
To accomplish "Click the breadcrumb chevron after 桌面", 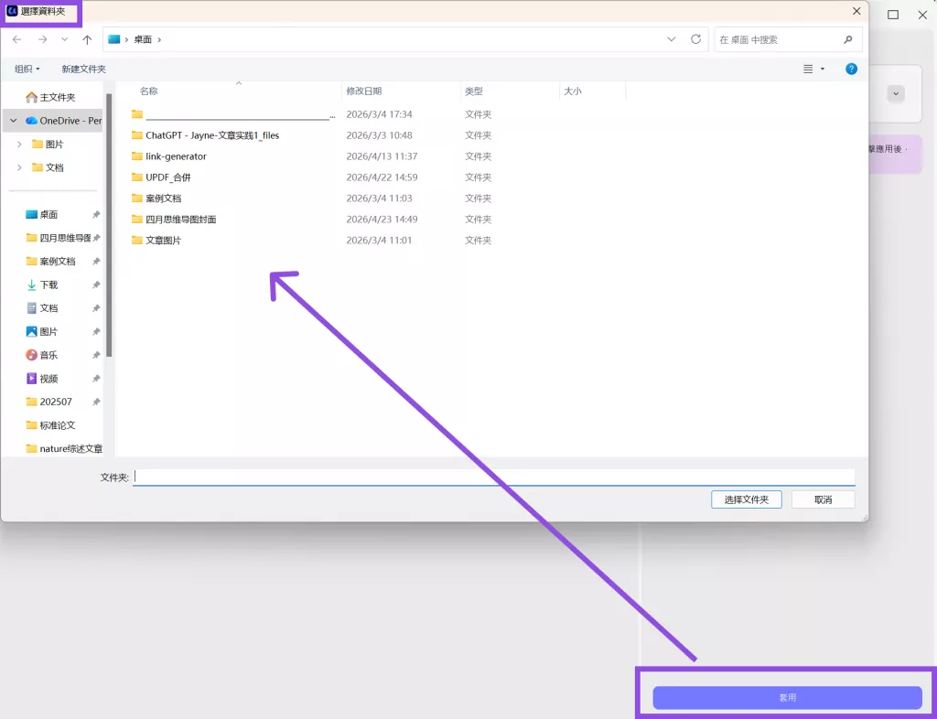I will pyautogui.click(x=159, y=39).
